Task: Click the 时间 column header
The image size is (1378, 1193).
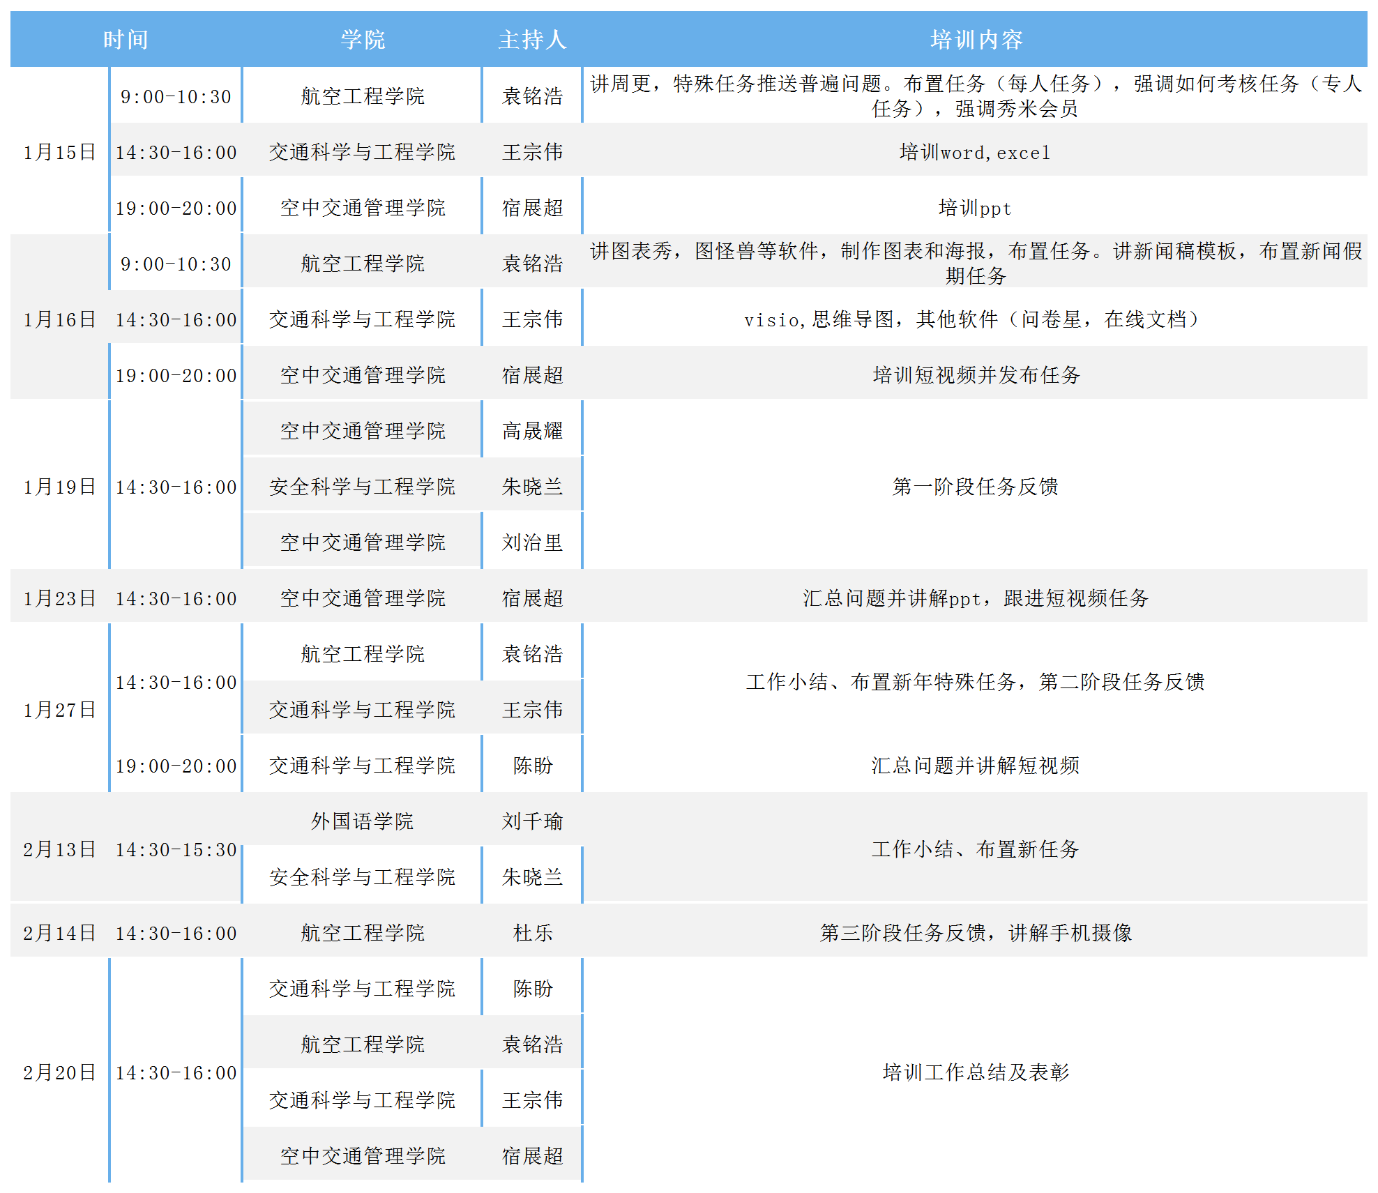Action: (126, 40)
